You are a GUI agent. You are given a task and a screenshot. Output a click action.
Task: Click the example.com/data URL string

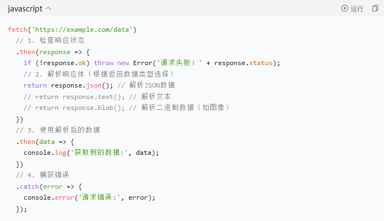84,29
